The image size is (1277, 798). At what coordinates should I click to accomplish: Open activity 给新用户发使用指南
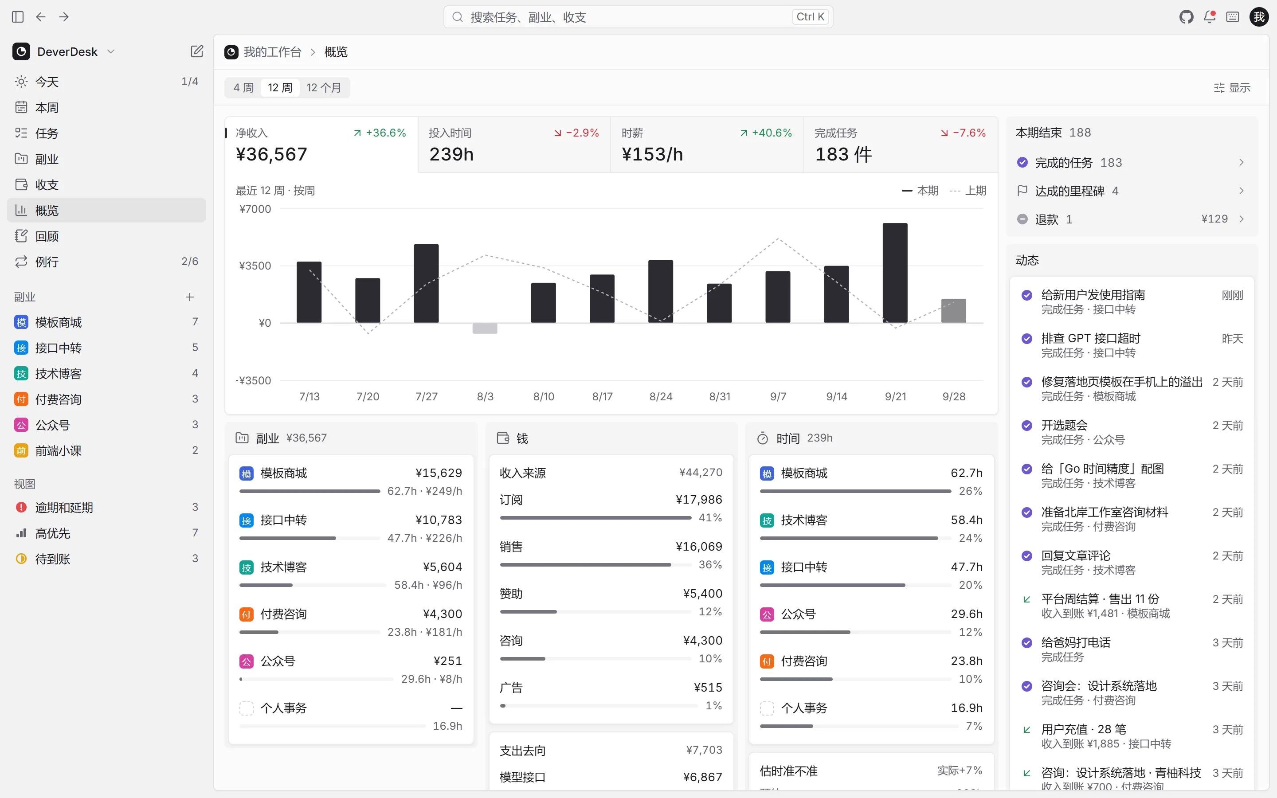[x=1132, y=302]
